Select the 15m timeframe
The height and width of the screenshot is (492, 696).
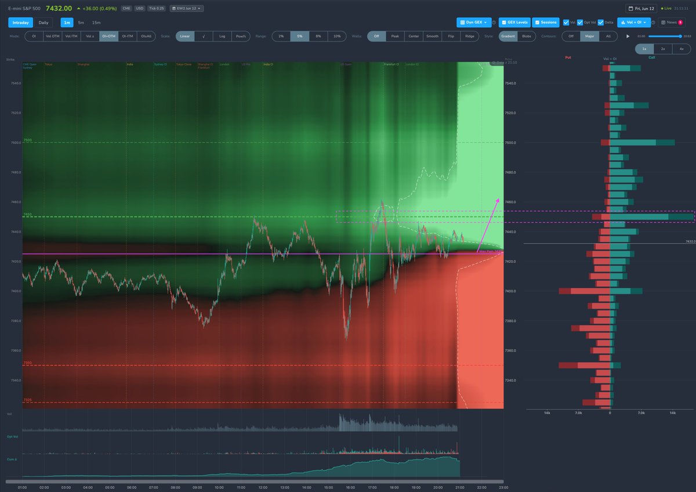[96, 23]
